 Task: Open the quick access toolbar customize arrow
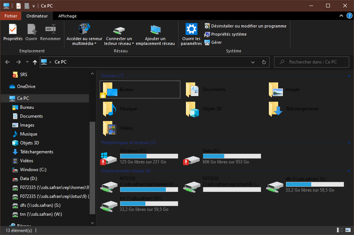point(33,6)
